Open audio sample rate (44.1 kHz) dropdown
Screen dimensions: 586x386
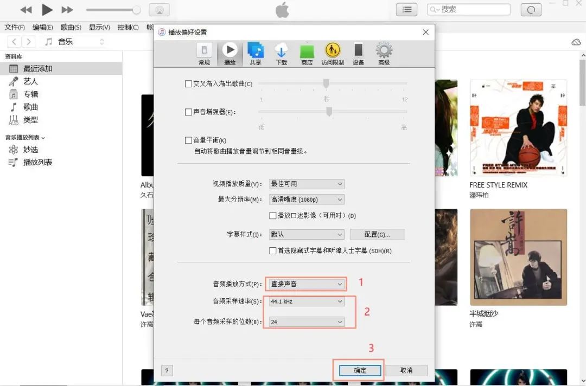click(307, 301)
